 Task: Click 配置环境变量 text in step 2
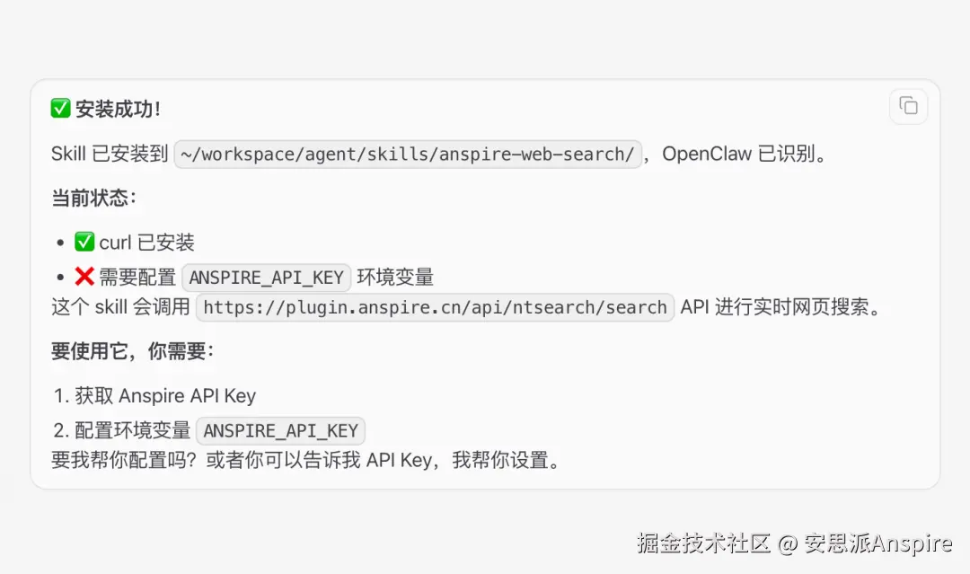pyautogui.click(x=133, y=431)
